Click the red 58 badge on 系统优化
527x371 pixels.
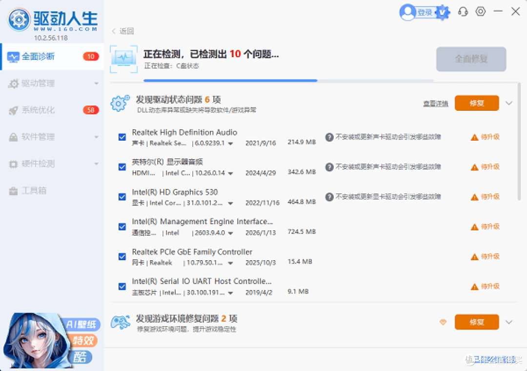tap(91, 110)
